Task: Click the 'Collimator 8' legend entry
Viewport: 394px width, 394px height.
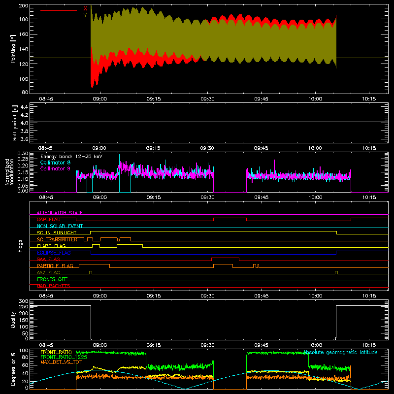Action: click(55, 163)
